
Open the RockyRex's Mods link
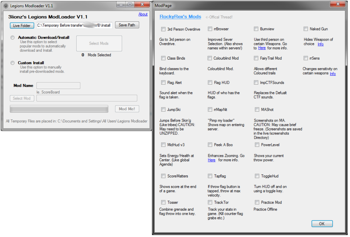point(180,17)
